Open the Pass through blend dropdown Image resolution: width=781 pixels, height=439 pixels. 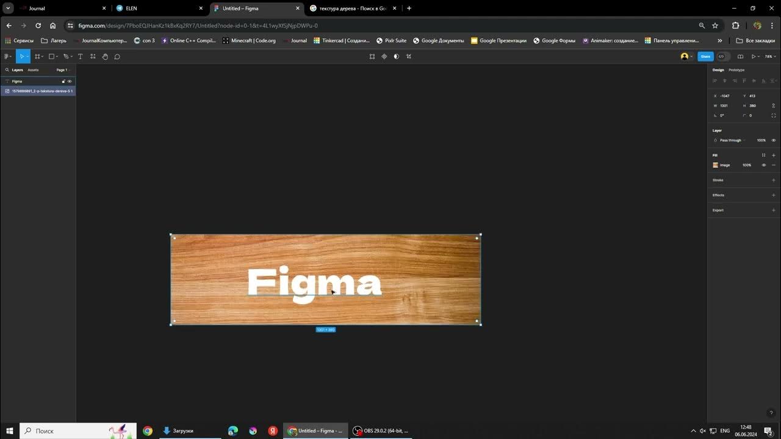click(x=731, y=140)
